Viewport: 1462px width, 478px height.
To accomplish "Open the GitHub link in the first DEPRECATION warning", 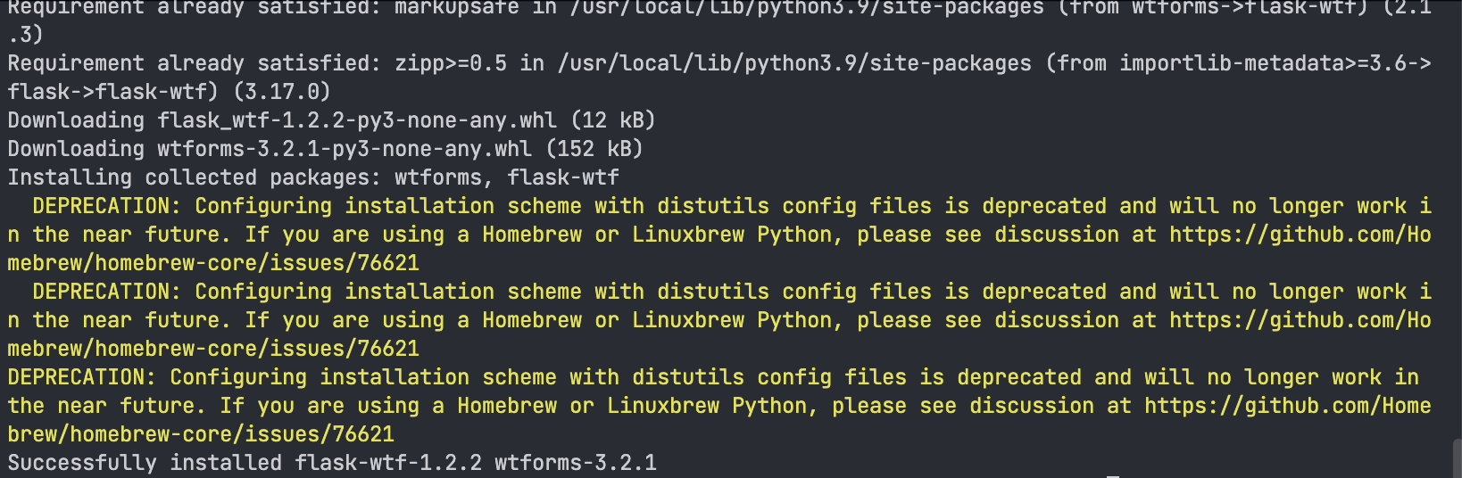I will (1300, 235).
